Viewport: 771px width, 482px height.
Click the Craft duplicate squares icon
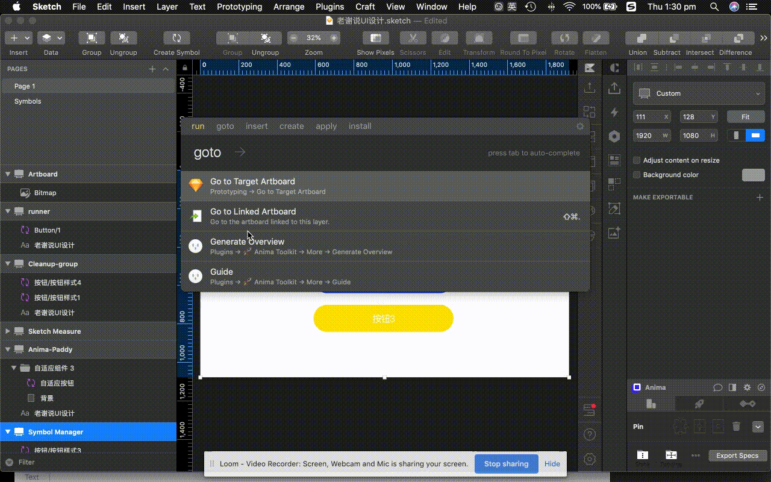pos(614,184)
